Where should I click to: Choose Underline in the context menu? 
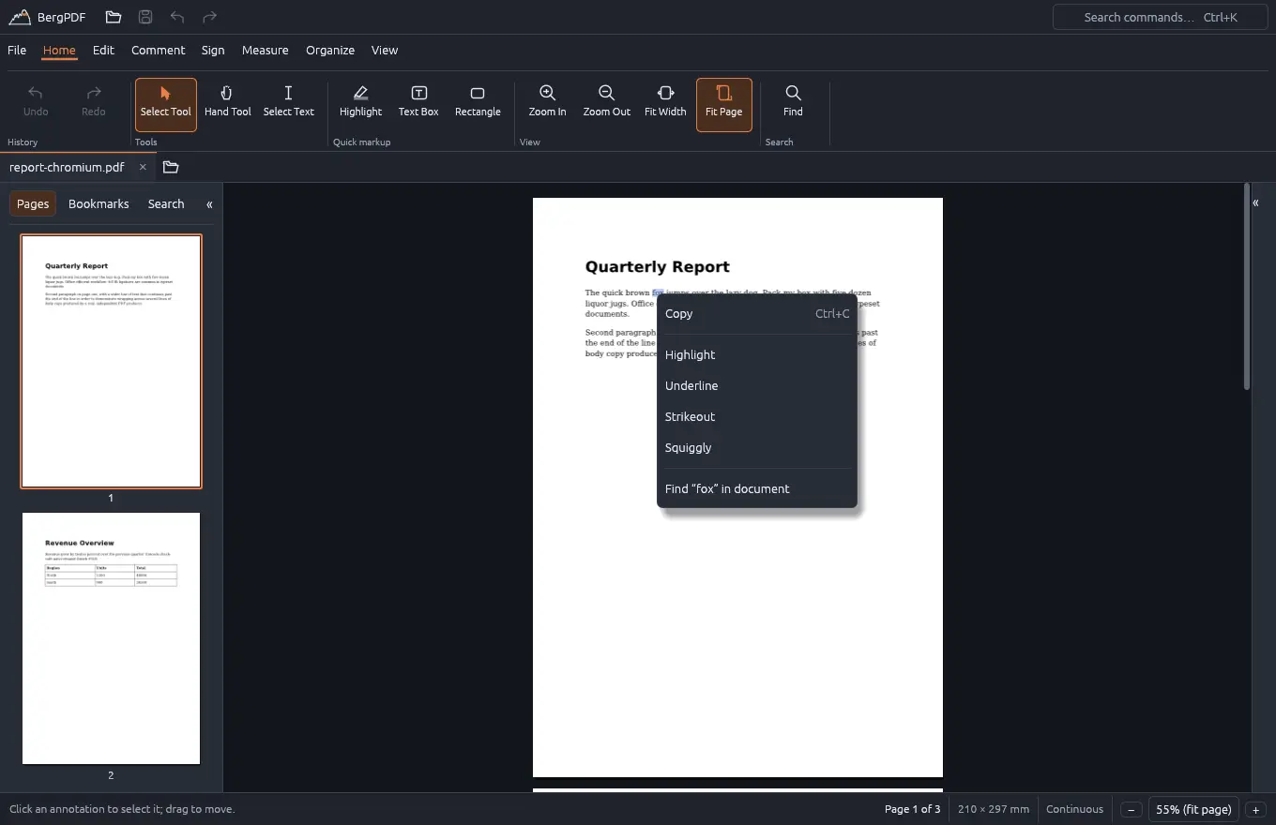[757, 385]
